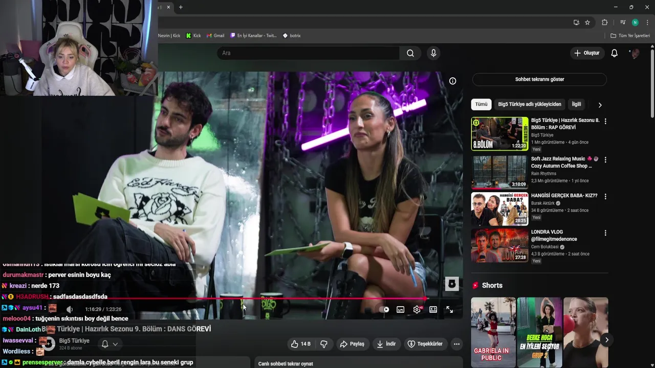Screen dimensions: 655x368
Task: Select Big5 Türkiye adlı yükleyiciden chip
Action: (x=530, y=104)
